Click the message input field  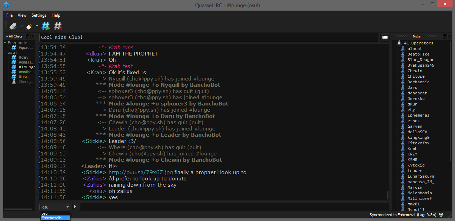(x=234, y=207)
